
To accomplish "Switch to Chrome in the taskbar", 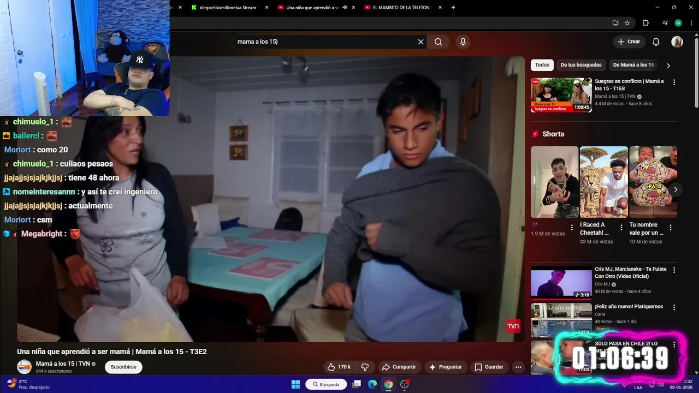I will pos(388,384).
